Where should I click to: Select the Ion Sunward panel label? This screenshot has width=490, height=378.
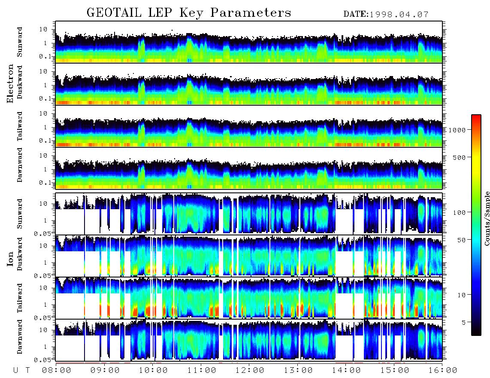tap(20, 213)
